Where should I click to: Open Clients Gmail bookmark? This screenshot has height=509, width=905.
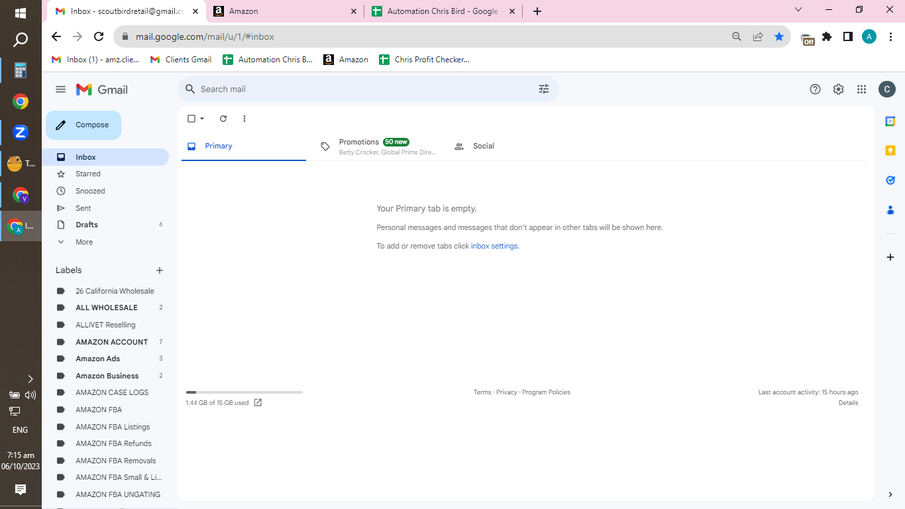[181, 60]
